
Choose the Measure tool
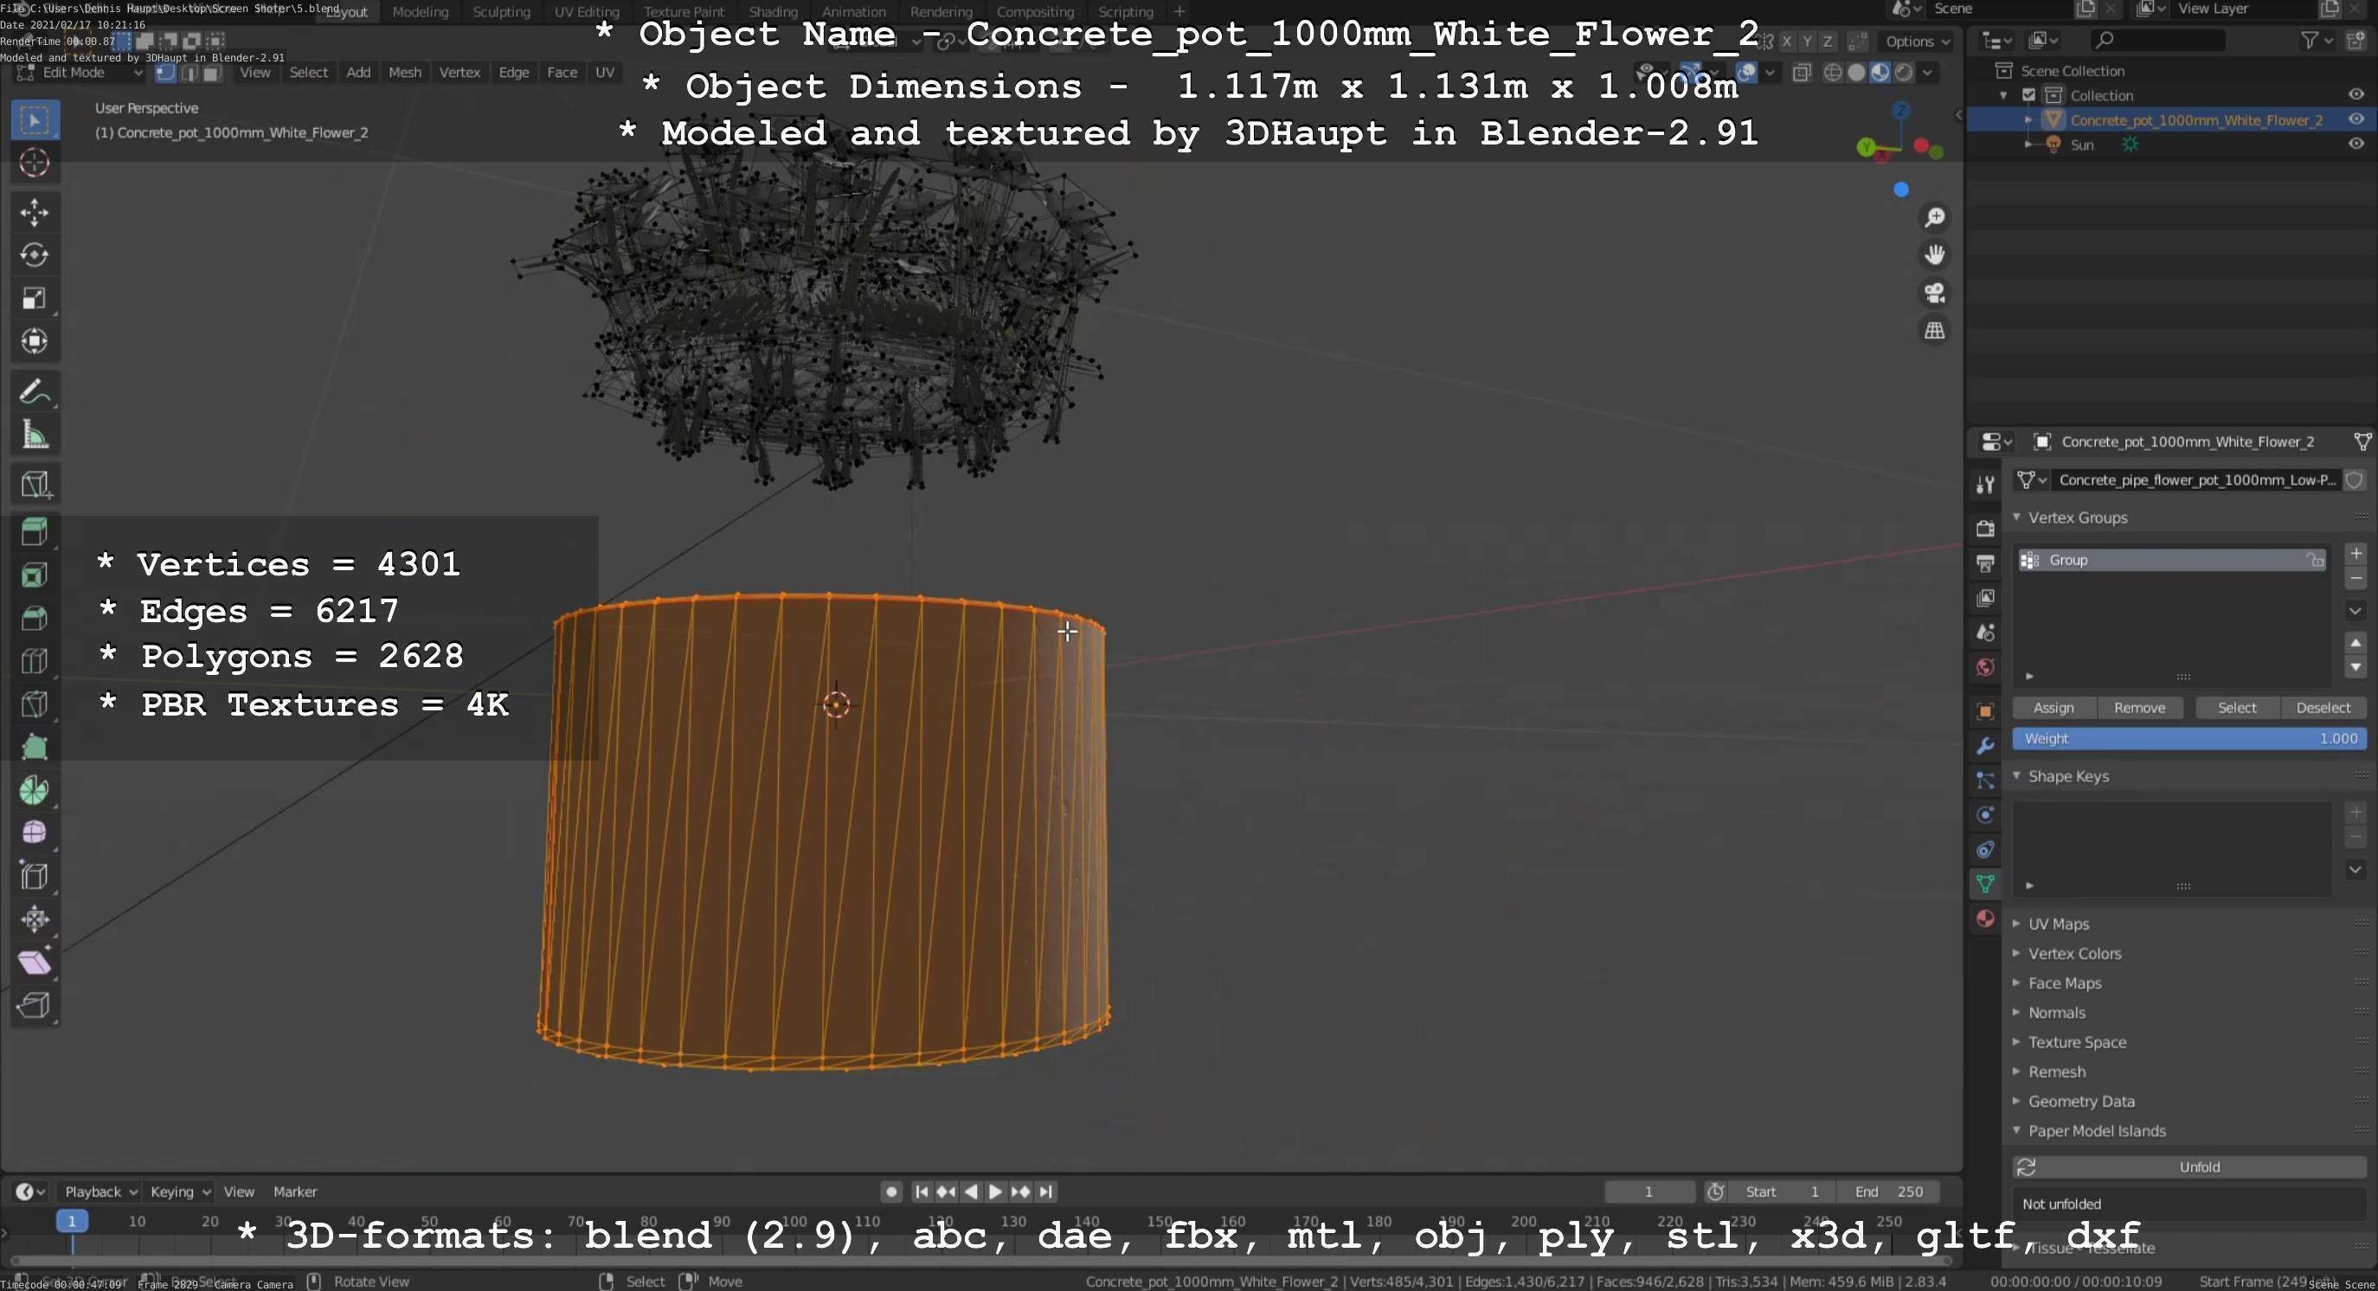[x=35, y=434]
